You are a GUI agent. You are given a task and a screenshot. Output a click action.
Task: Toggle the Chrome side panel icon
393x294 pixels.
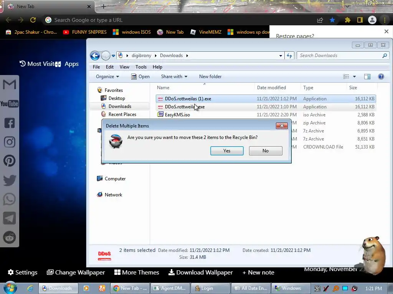pos(360,20)
